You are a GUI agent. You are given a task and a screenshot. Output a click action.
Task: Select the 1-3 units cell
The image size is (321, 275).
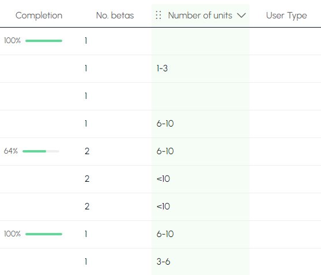point(201,68)
